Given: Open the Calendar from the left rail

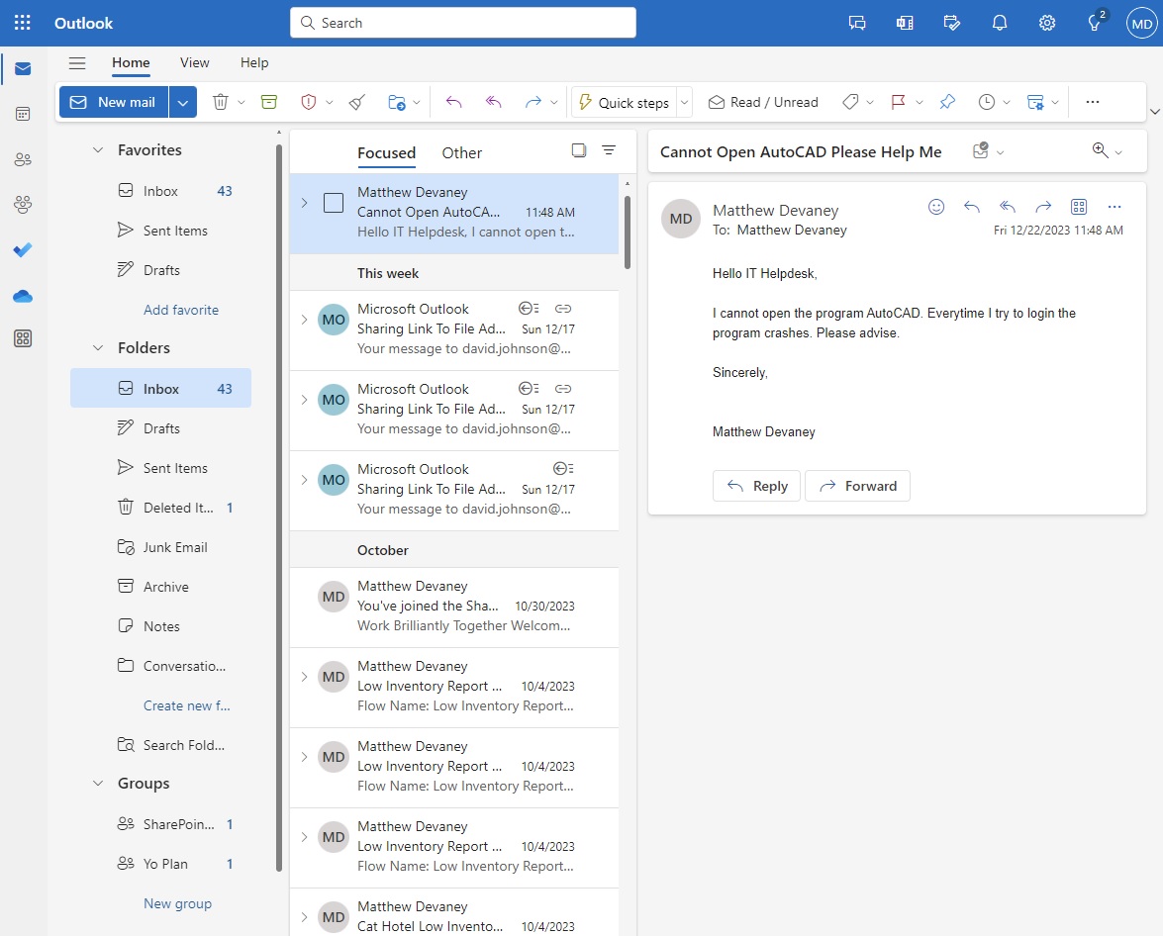Looking at the screenshot, I should (x=22, y=114).
